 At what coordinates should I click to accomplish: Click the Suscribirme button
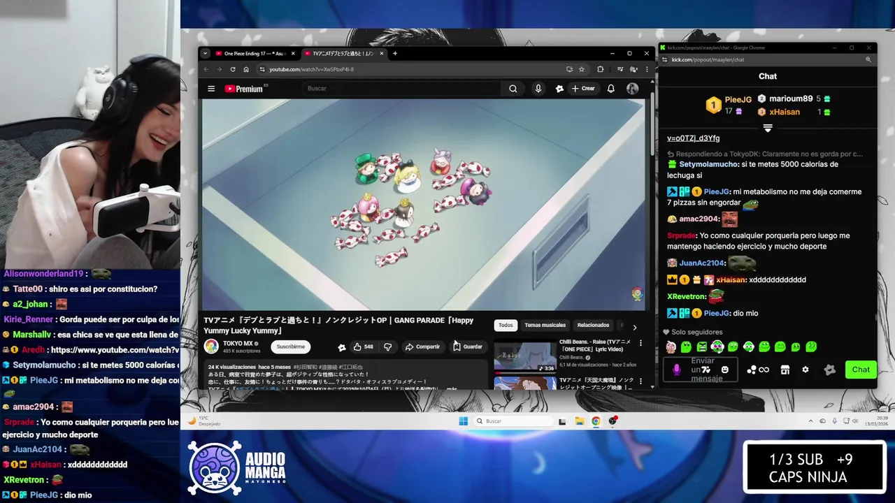(290, 347)
